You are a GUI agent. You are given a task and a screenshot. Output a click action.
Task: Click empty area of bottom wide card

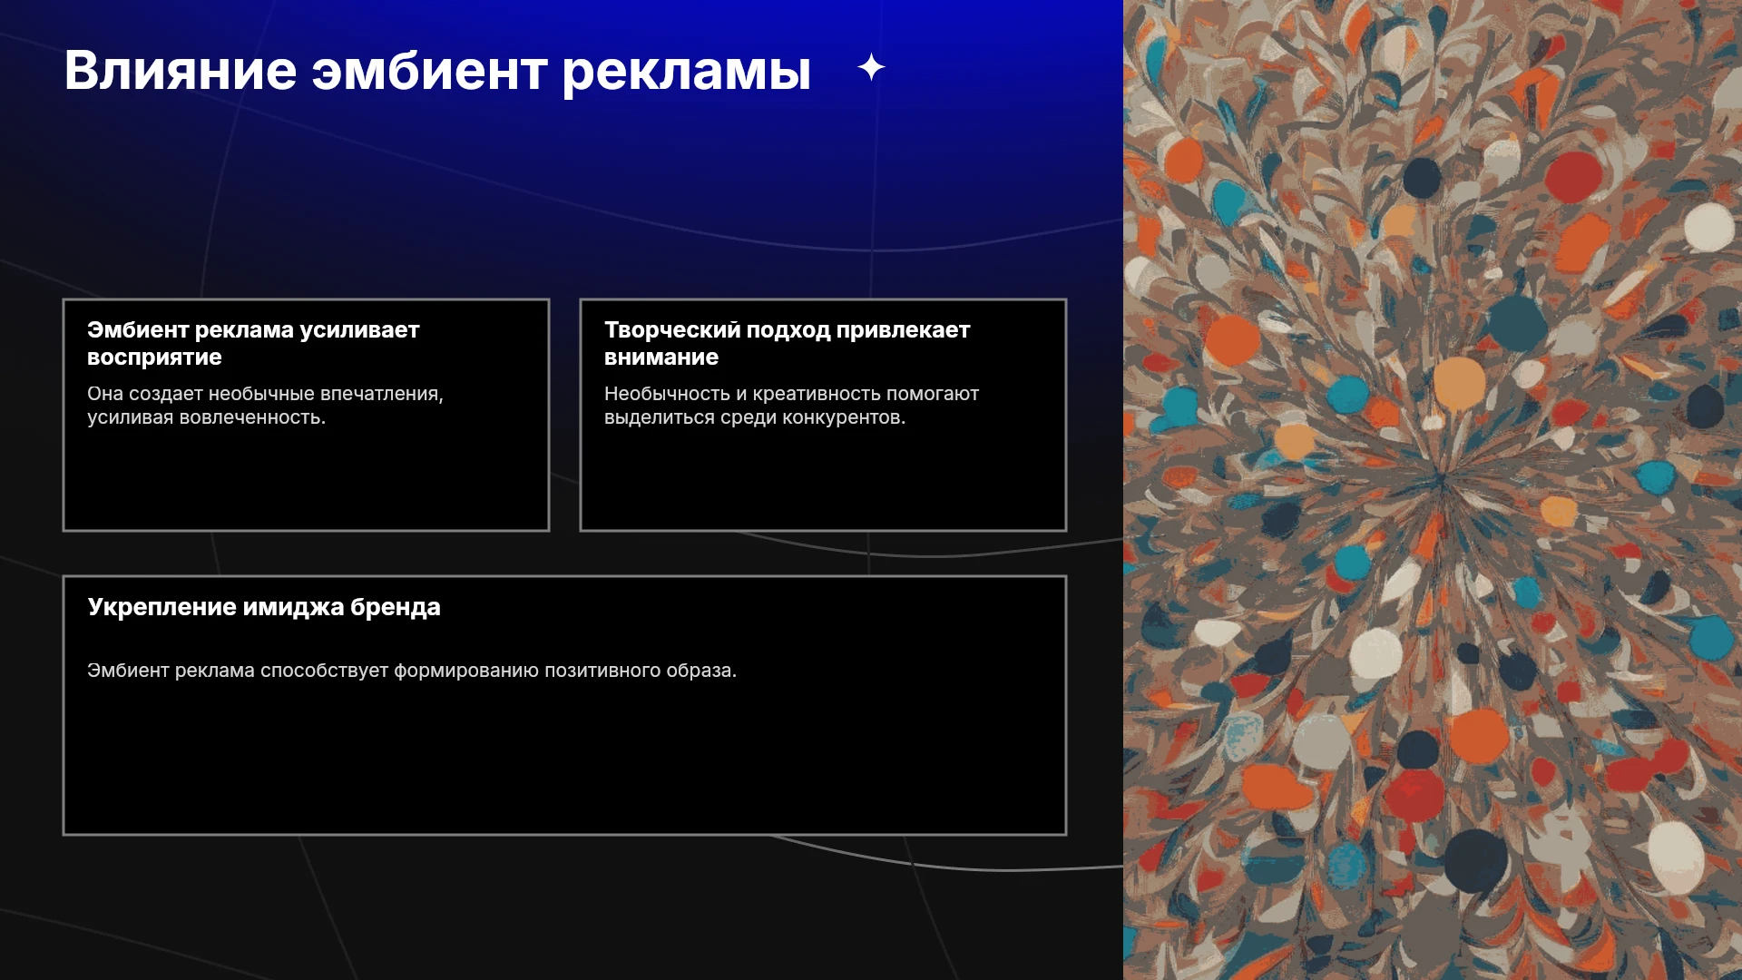click(x=564, y=758)
